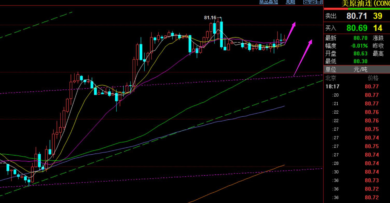Viewport: 390px width, 203px height.
Task: Select the sell price 80.71
Action: point(357,16)
